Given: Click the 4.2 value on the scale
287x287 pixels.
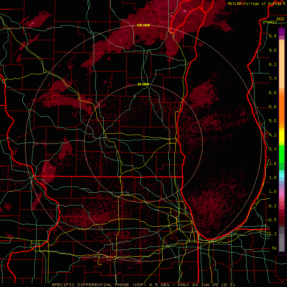Looking at the screenshot, I should [273, 135].
